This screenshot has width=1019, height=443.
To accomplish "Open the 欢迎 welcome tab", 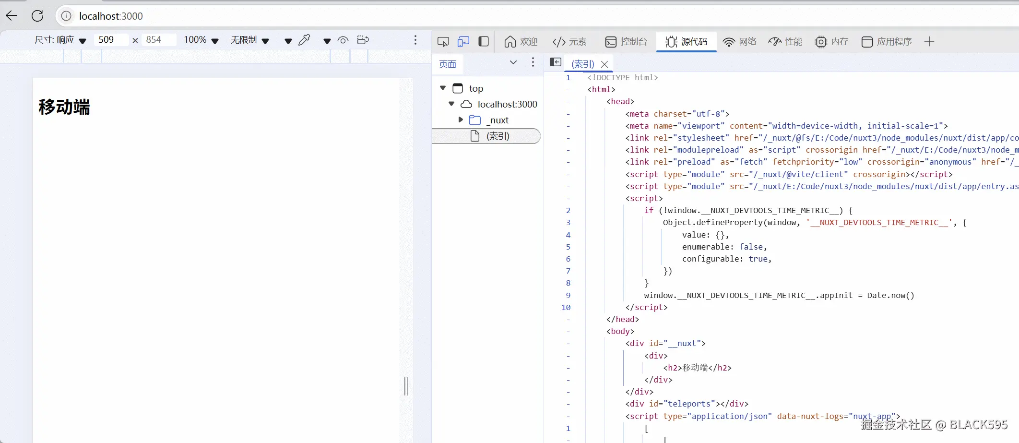I will pyautogui.click(x=521, y=42).
